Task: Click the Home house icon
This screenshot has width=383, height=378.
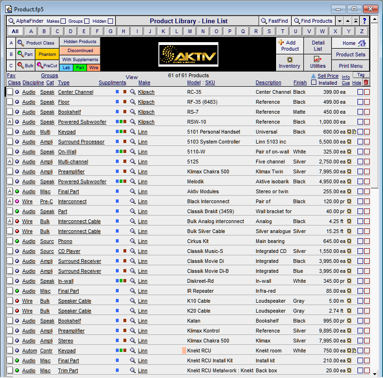Action: click(362, 43)
